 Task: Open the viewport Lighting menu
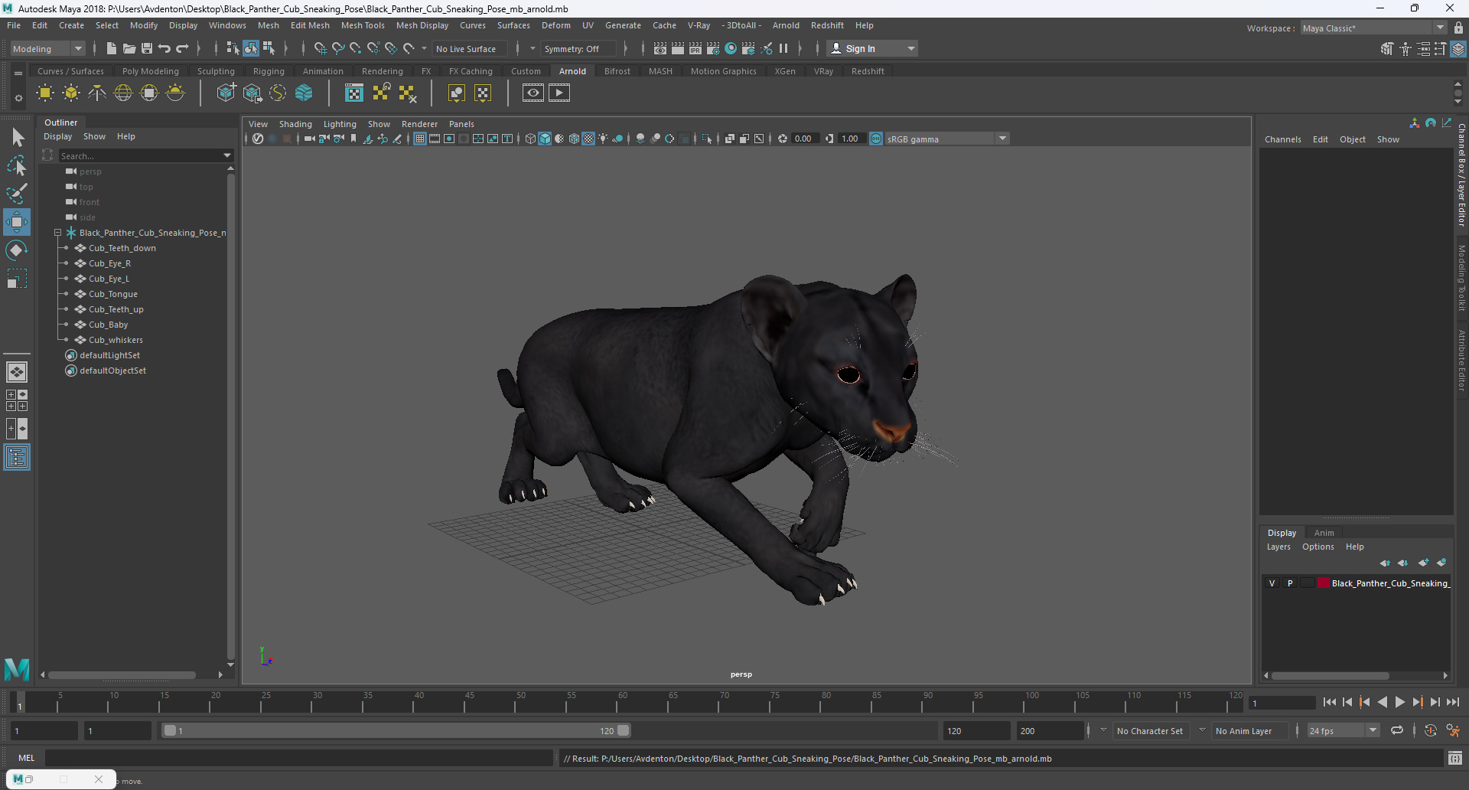(x=340, y=124)
